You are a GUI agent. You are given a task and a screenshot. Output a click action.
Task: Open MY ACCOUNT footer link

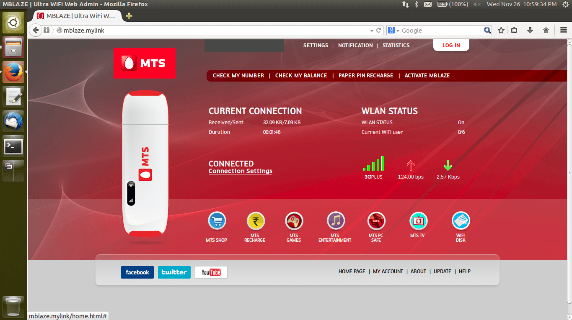[388, 271]
